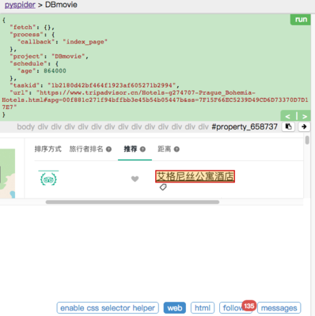Click the green run button
This screenshot has height=316, width=315.
pyautogui.click(x=301, y=20)
